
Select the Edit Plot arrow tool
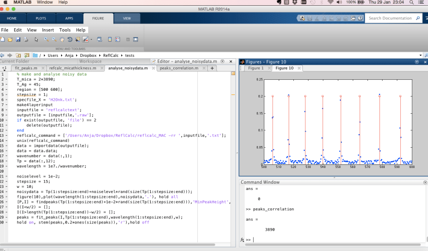coord(36,40)
